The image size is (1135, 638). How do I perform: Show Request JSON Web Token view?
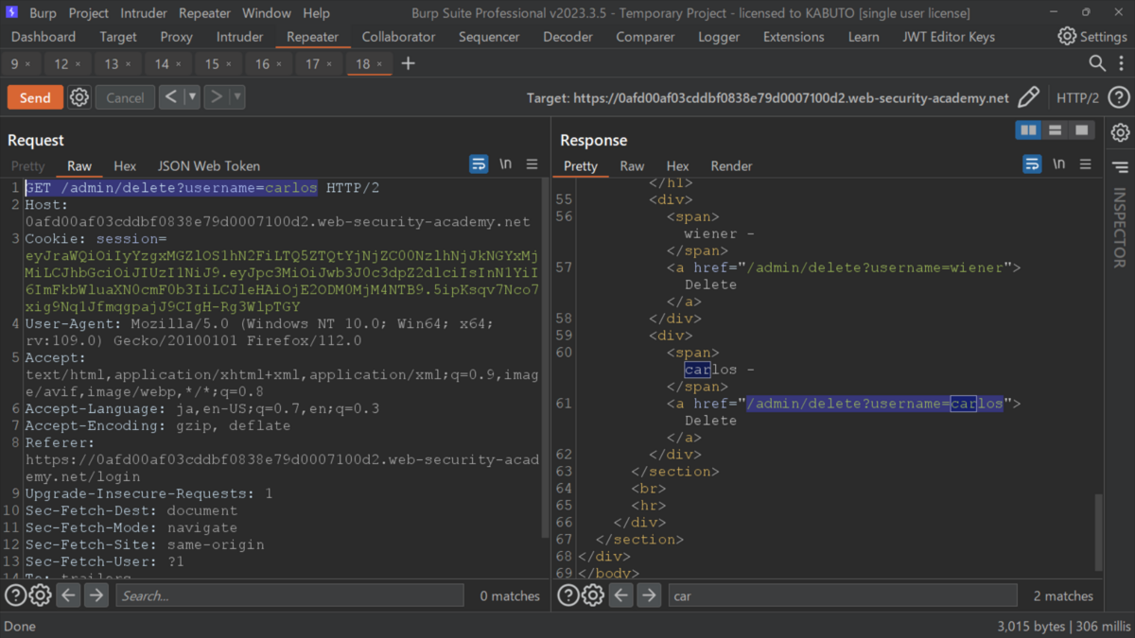(x=209, y=165)
